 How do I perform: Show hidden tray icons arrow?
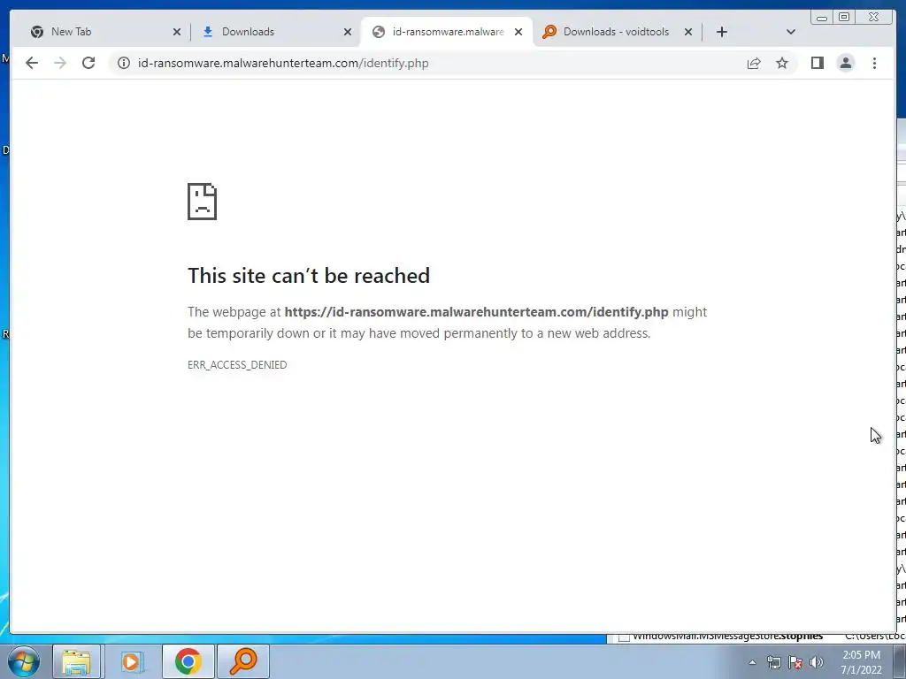pyautogui.click(x=752, y=662)
